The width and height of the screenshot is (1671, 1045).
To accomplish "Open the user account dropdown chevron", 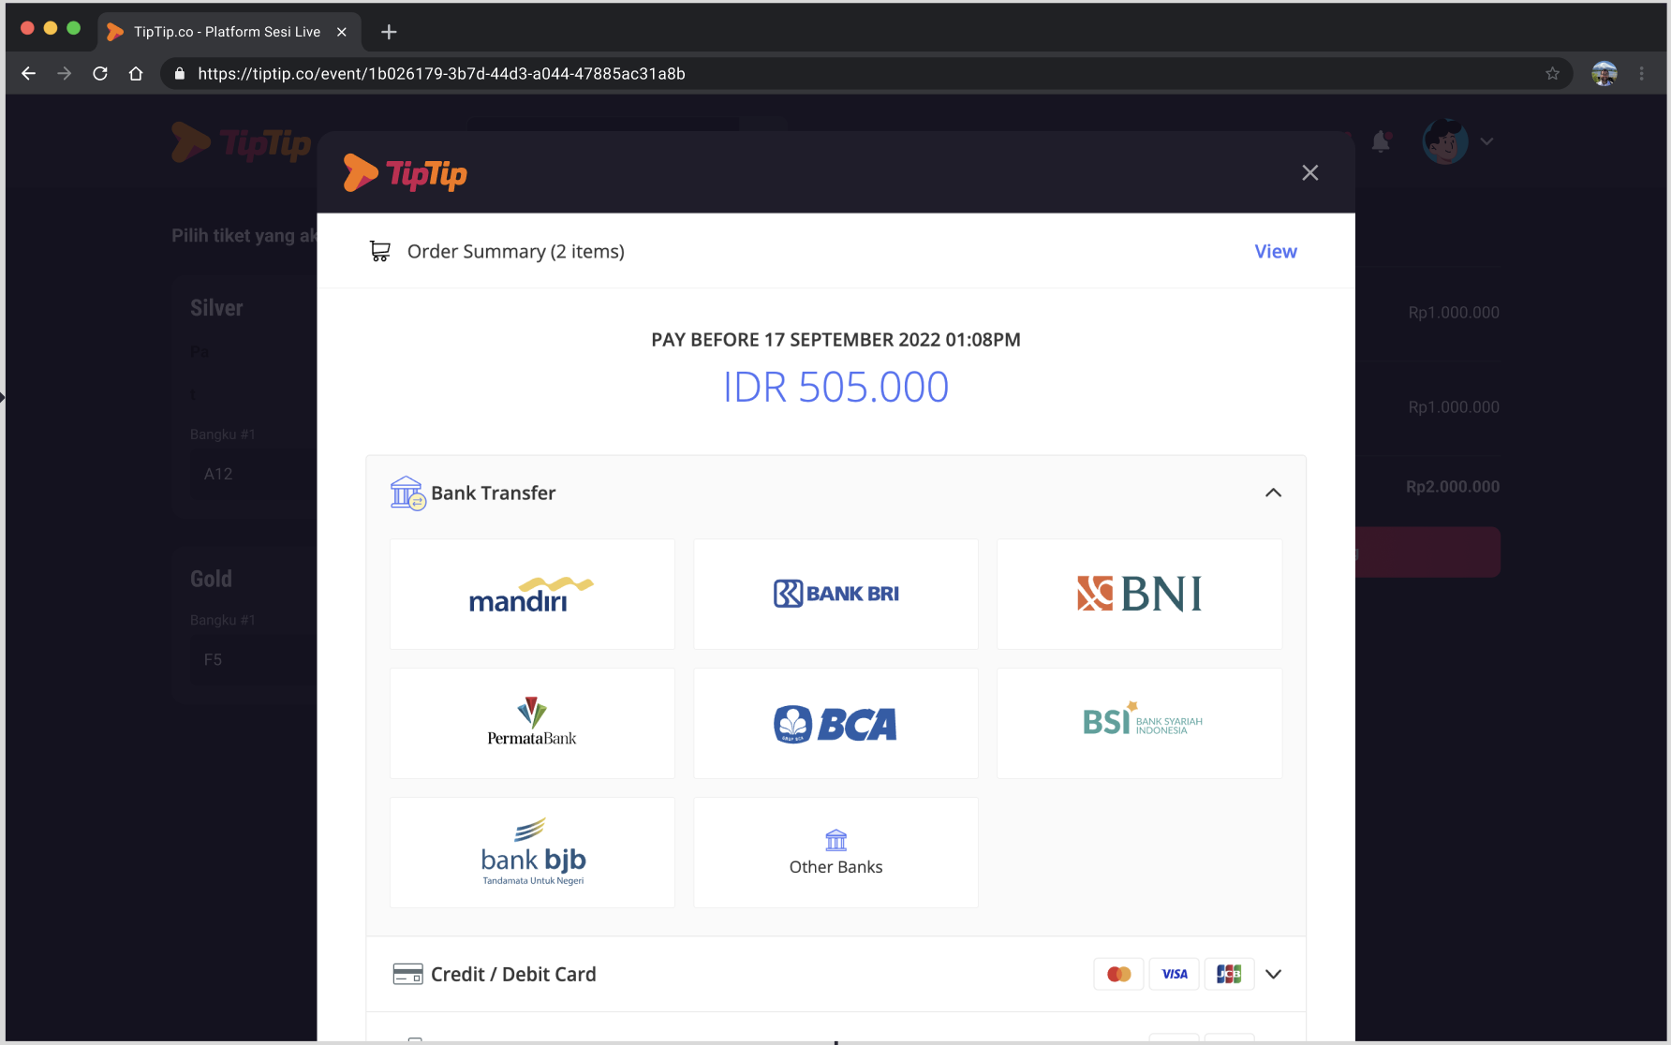I will click(1486, 141).
